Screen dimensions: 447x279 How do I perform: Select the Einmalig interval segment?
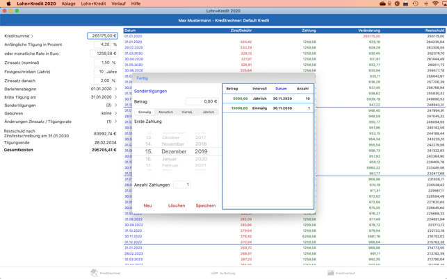[145, 112]
